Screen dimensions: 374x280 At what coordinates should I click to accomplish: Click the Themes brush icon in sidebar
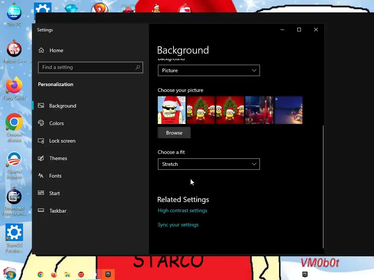click(x=41, y=158)
